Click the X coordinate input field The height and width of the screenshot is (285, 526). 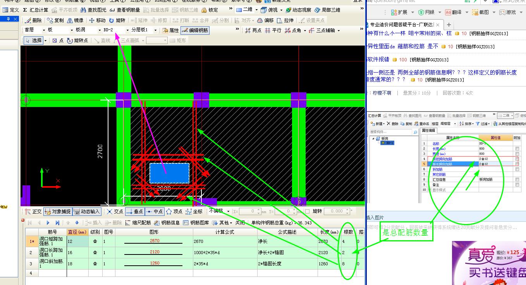click(250, 211)
